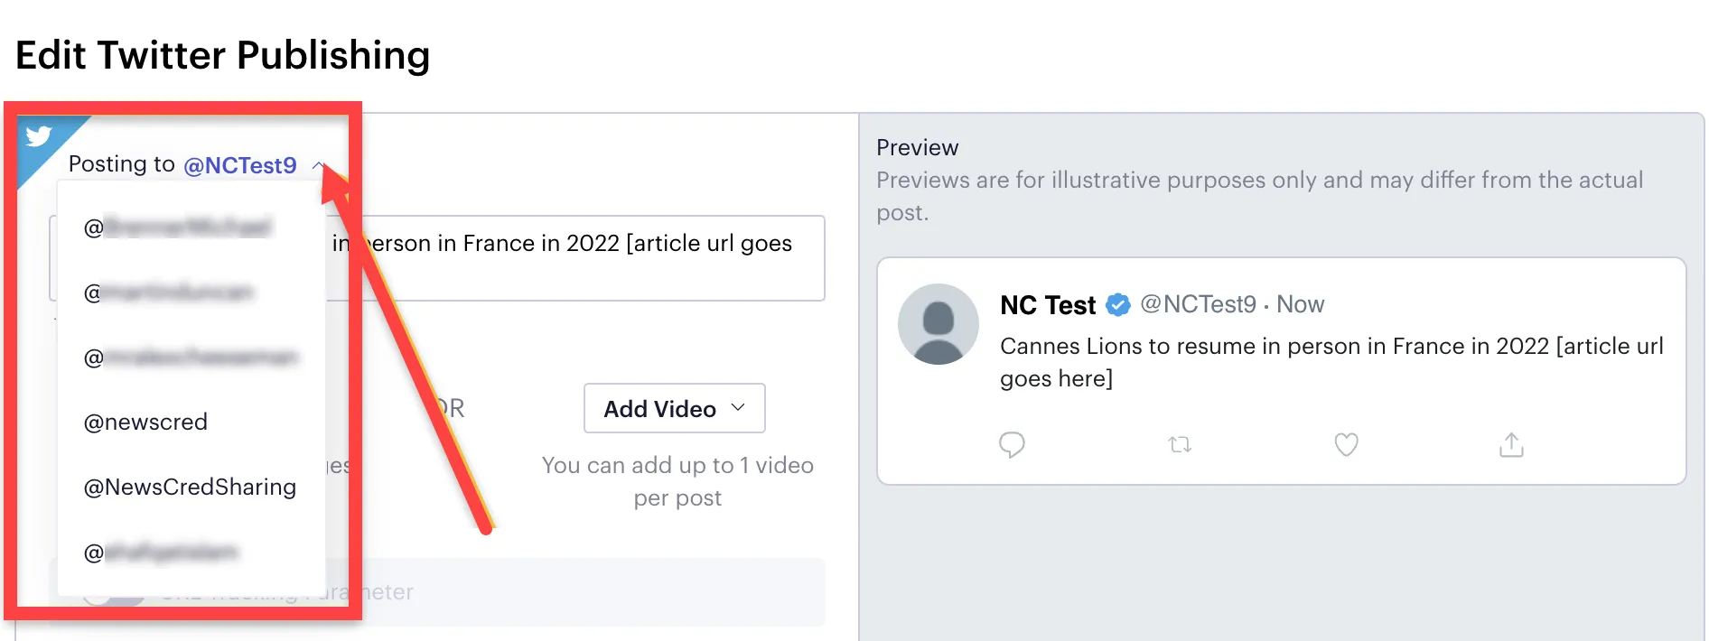Open the Add Video dropdown
1709x641 pixels.
[x=674, y=408]
